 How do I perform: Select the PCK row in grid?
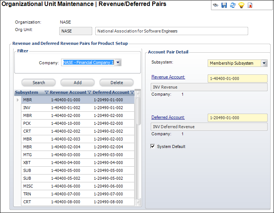point(78,123)
